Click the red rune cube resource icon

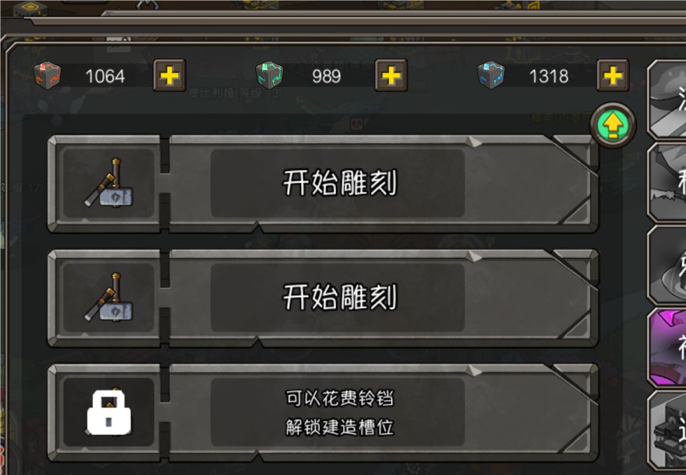(47, 76)
